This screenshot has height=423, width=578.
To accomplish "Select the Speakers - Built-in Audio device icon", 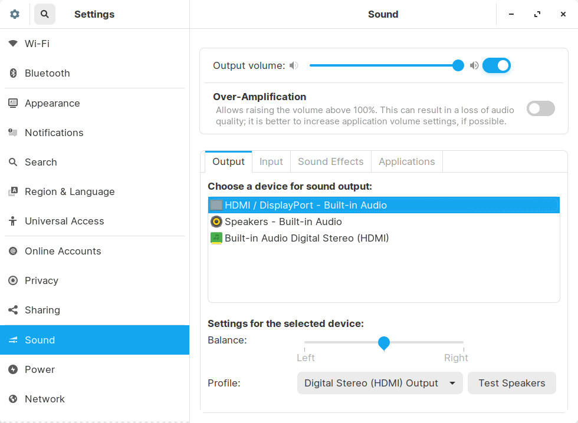I will coord(216,222).
